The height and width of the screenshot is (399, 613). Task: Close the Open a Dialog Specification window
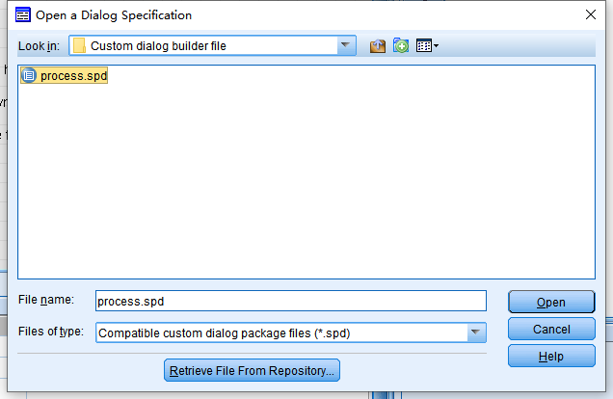(x=590, y=14)
